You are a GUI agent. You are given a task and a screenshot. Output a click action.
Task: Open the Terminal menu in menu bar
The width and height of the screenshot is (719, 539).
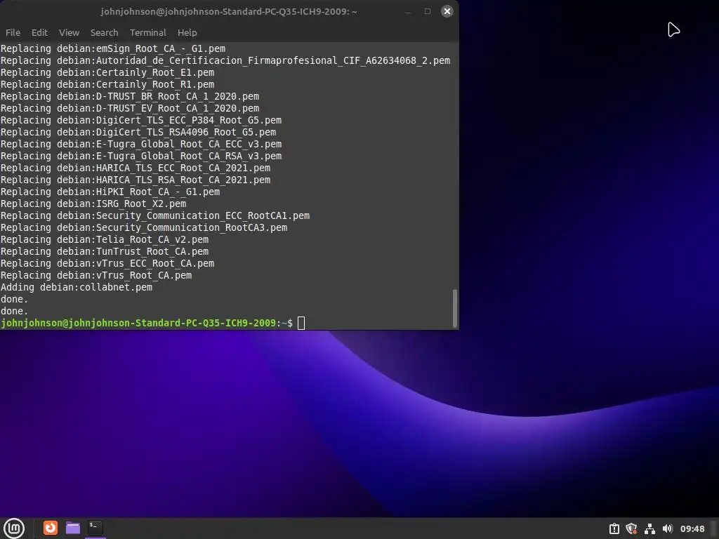tap(147, 32)
